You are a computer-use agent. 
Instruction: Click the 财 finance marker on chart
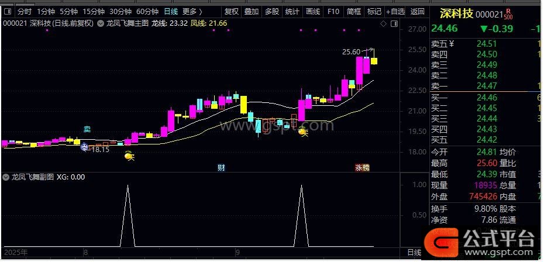coord(221,168)
